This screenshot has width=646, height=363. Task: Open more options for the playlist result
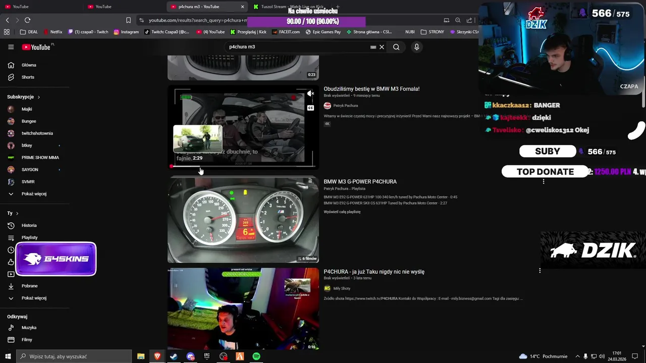543,181
